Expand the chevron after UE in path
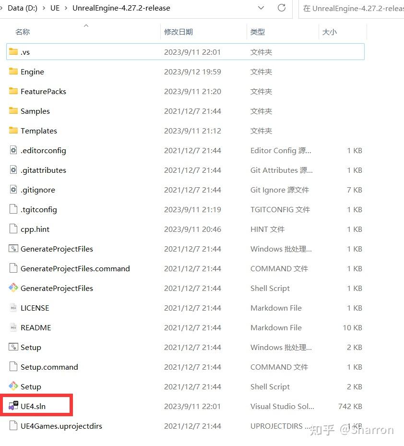Screen dimensions: 404x446 (66, 8)
